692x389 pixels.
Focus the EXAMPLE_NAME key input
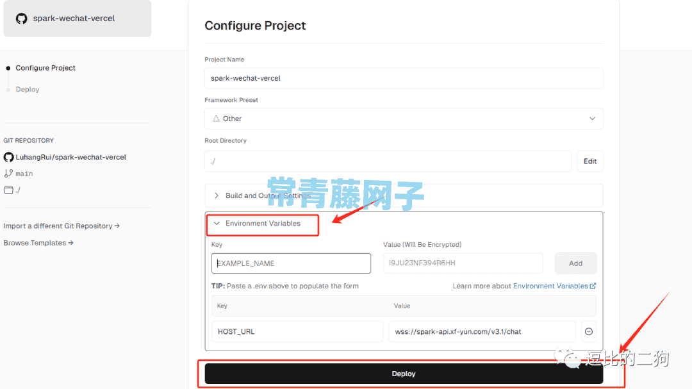tap(292, 263)
